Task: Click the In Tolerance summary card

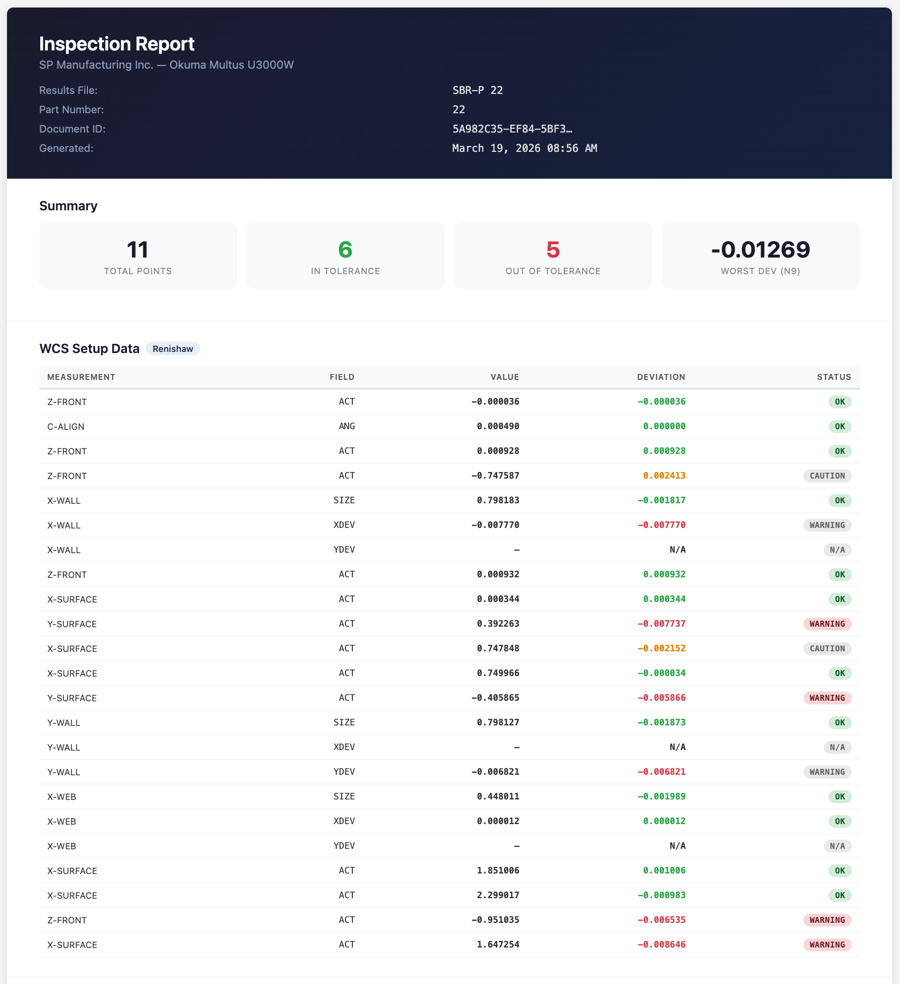Action: coord(345,256)
